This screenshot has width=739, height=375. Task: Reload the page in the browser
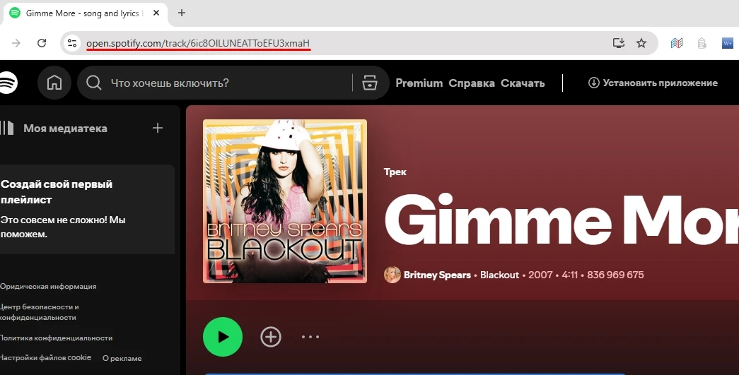pyautogui.click(x=42, y=43)
